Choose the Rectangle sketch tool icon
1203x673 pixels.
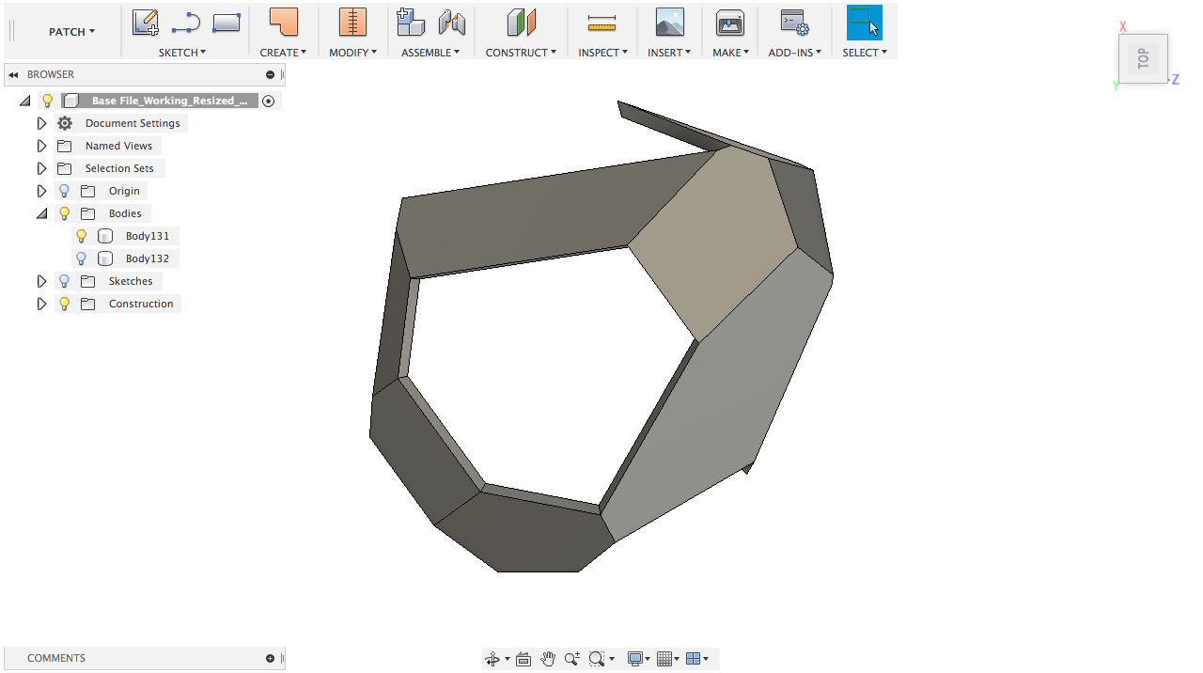point(227,22)
